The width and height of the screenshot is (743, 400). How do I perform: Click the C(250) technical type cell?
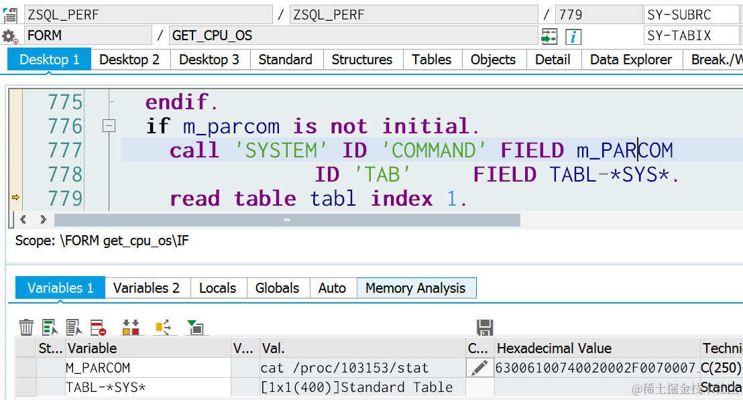click(721, 368)
